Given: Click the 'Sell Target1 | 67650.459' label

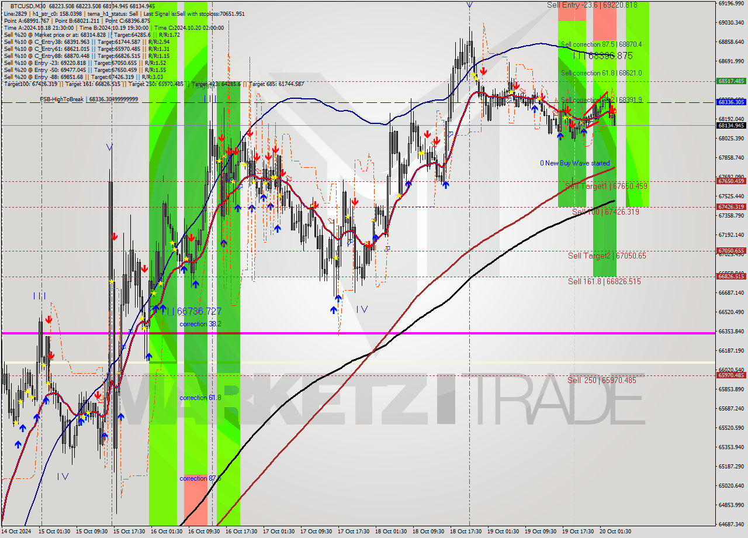Looking at the screenshot, I should (607, 186).
